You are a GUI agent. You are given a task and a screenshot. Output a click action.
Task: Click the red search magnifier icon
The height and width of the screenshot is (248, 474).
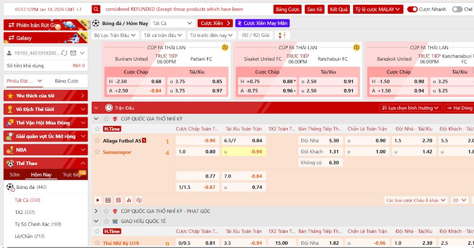pyautogui.click(x=96, y=9)
